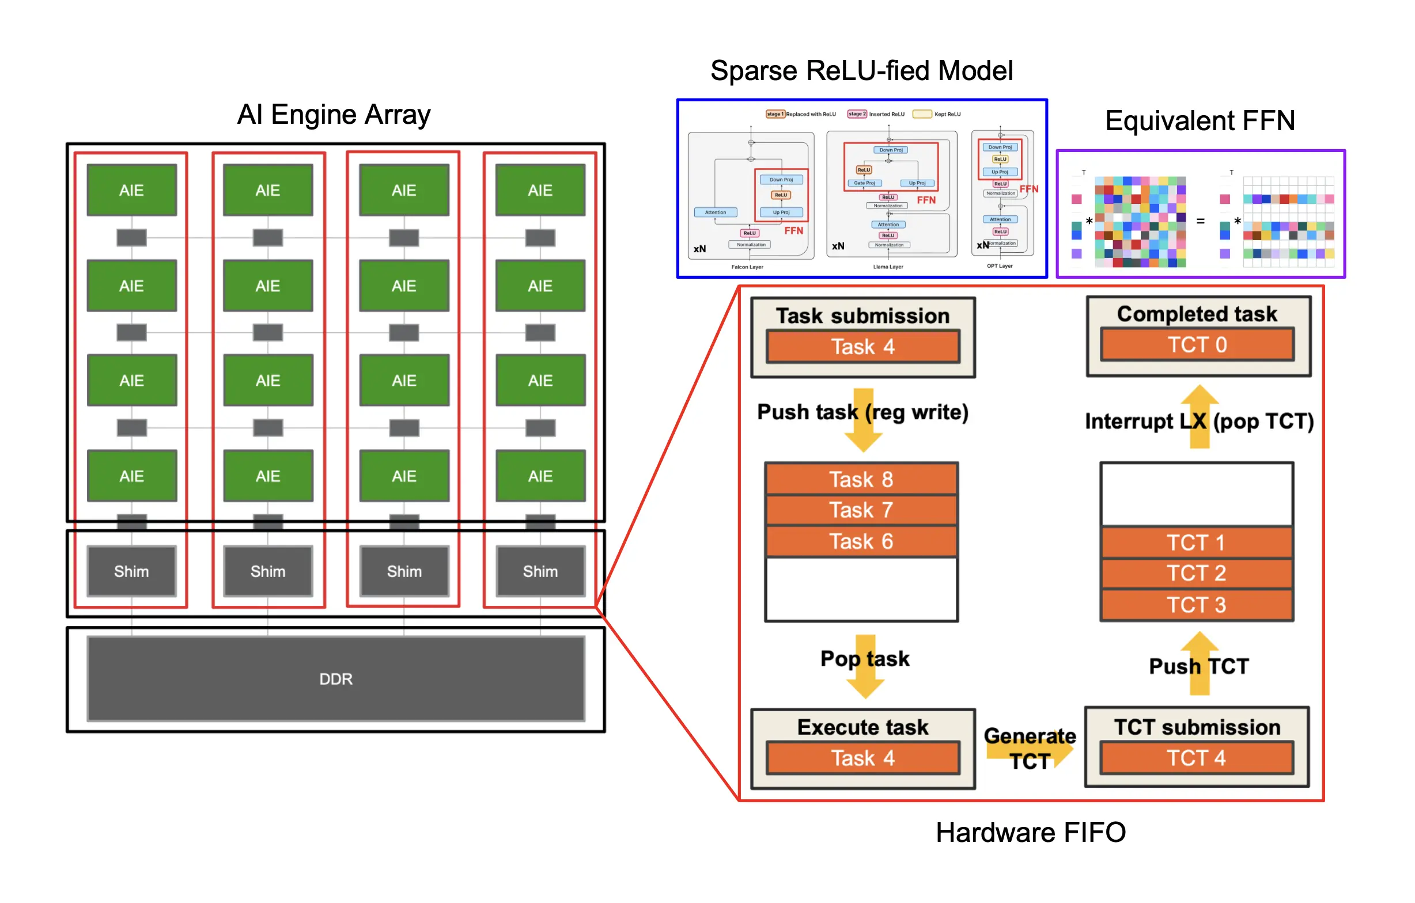The width and height of the screenshot is (1415, 903).
Task: Select the "AI Engine Array" title
Action: click(334, 114)
